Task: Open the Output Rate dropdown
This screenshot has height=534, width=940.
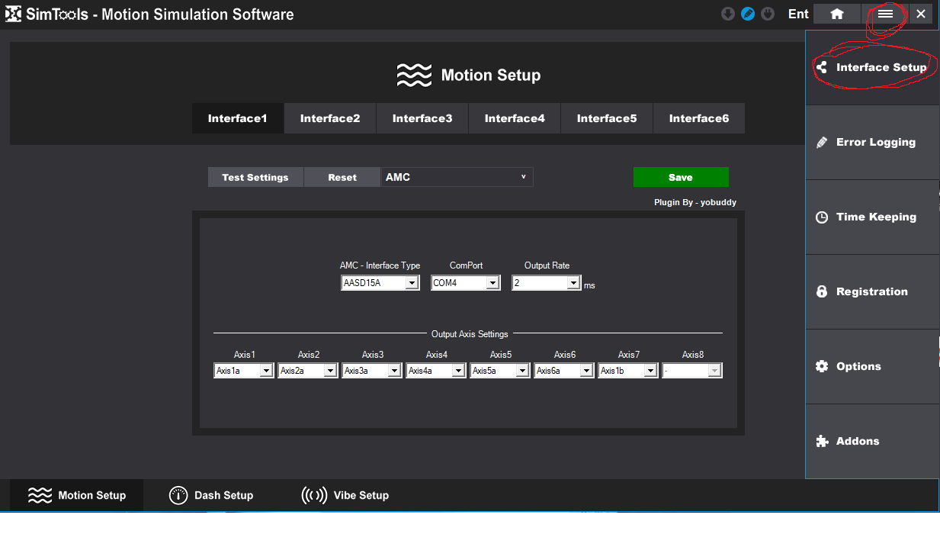Action: tap(547, 283)
